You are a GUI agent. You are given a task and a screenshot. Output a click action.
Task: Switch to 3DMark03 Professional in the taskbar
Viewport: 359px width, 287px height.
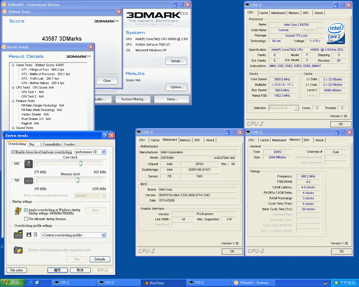click(253, 283)
